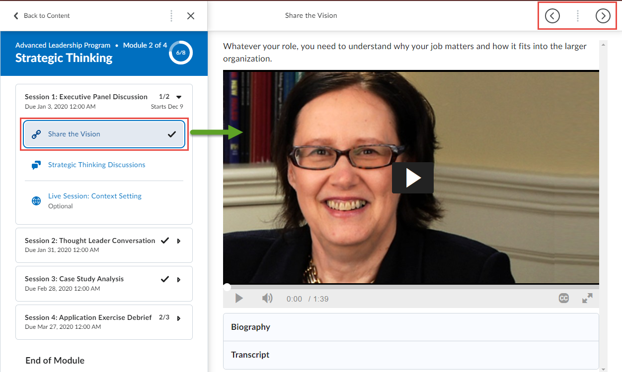
Task: Enter fullscreen video mode
Action: point(587,298)
